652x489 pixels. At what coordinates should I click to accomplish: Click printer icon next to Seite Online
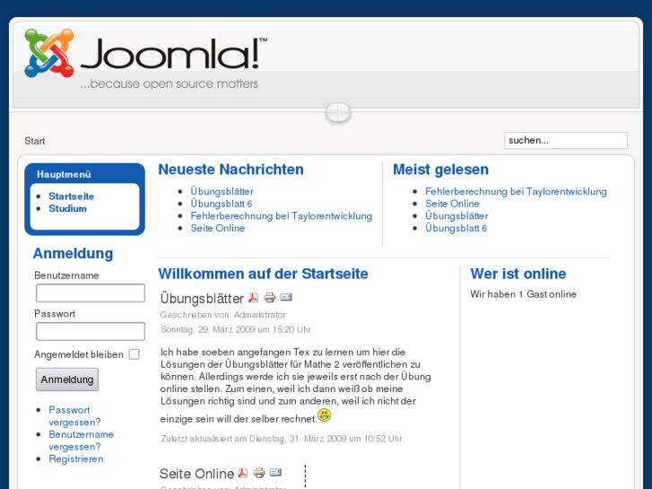[259, 473]
